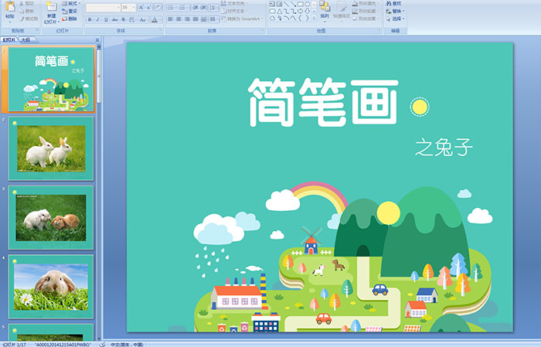Click the increase font size icon

(140, 7)
